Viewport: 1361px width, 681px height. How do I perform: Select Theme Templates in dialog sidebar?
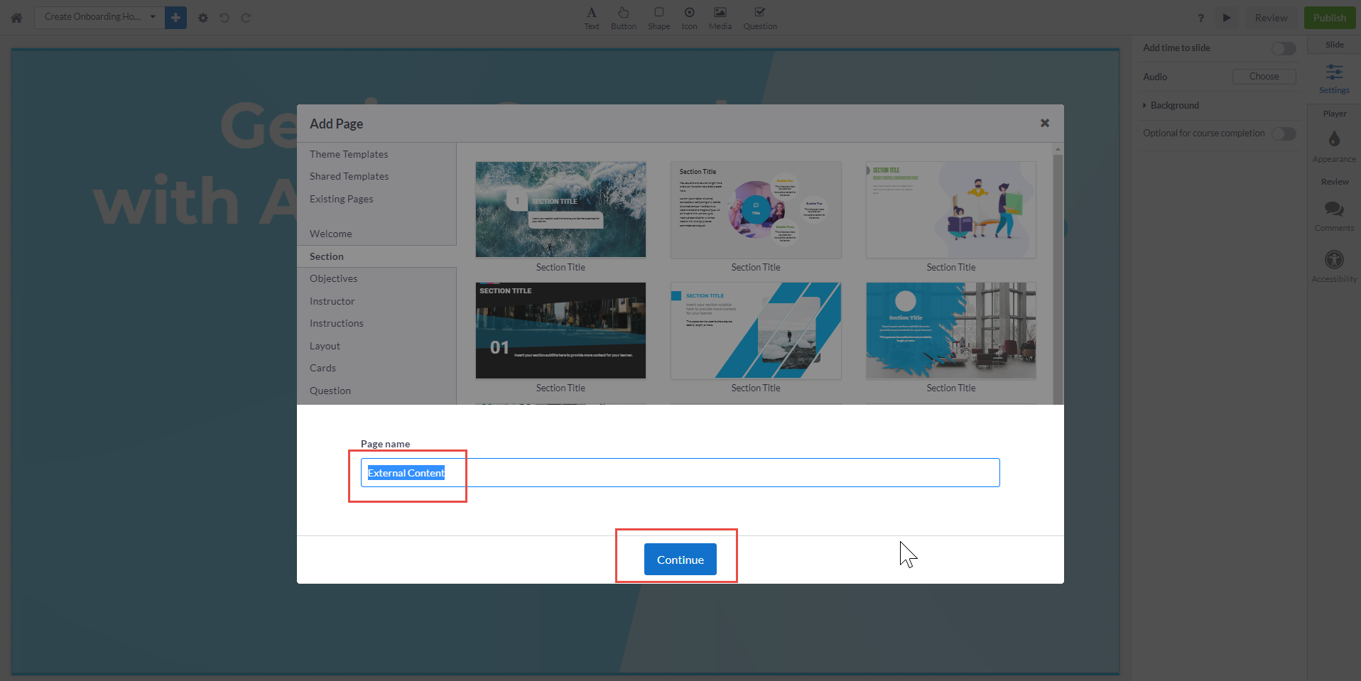(x=349, y=154)
